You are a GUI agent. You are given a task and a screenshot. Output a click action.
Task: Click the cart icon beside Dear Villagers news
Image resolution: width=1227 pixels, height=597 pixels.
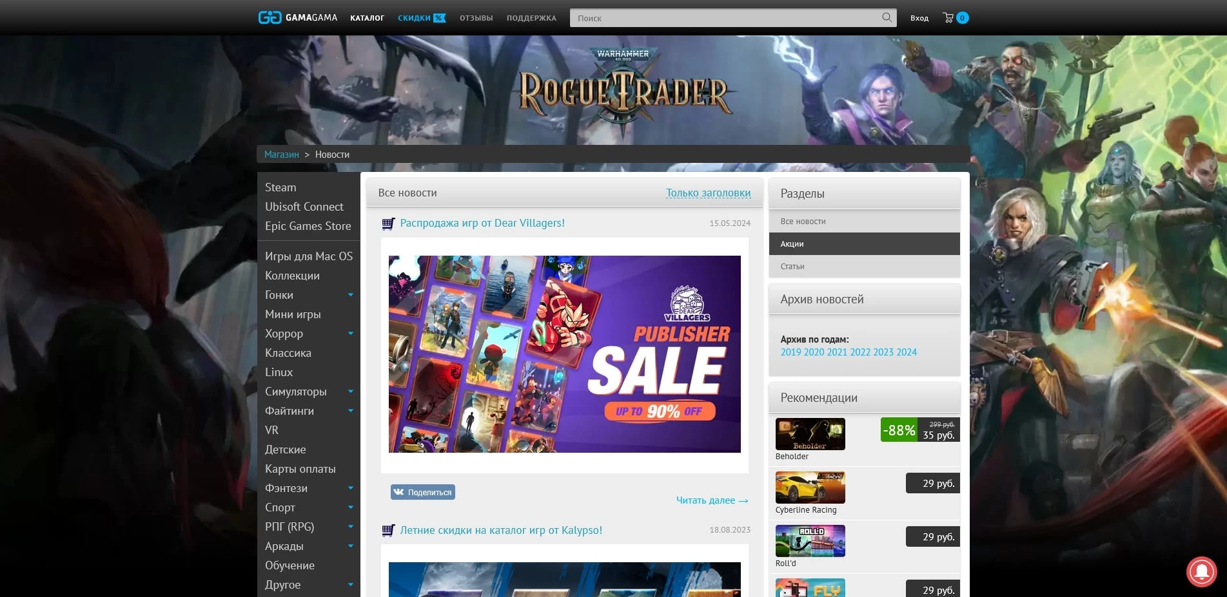[x=388, y=223]
